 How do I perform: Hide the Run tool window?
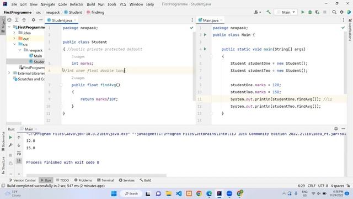(343, 129)
